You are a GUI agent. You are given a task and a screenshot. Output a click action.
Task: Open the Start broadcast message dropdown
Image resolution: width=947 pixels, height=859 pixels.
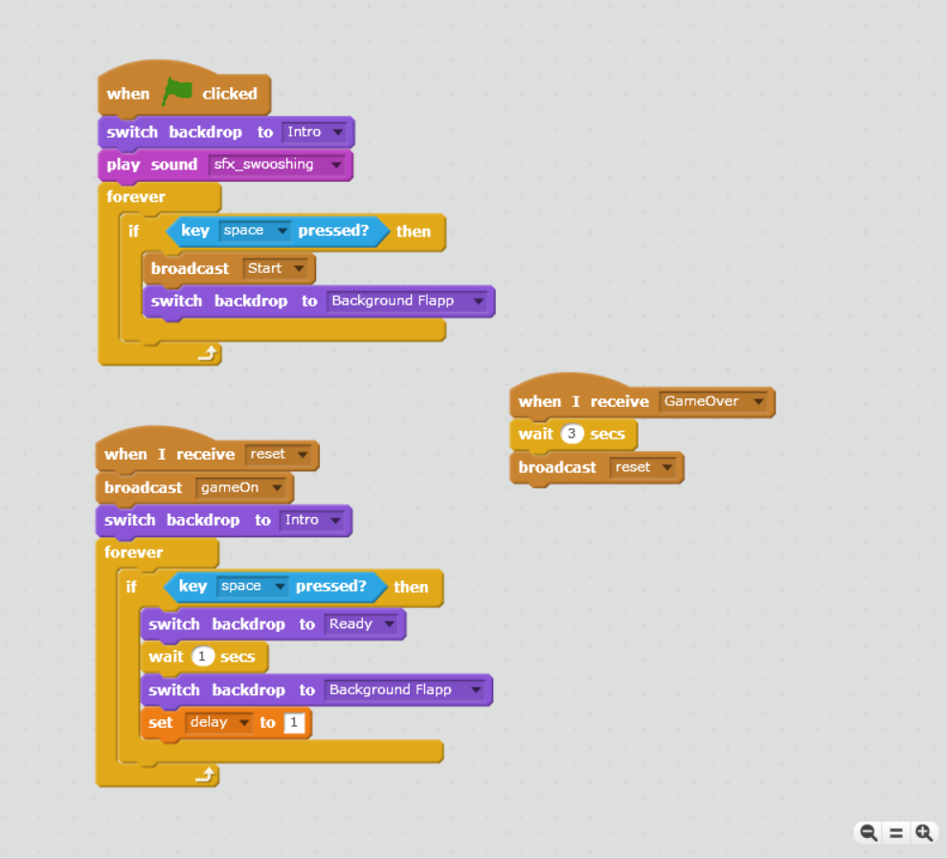(299, 269)
